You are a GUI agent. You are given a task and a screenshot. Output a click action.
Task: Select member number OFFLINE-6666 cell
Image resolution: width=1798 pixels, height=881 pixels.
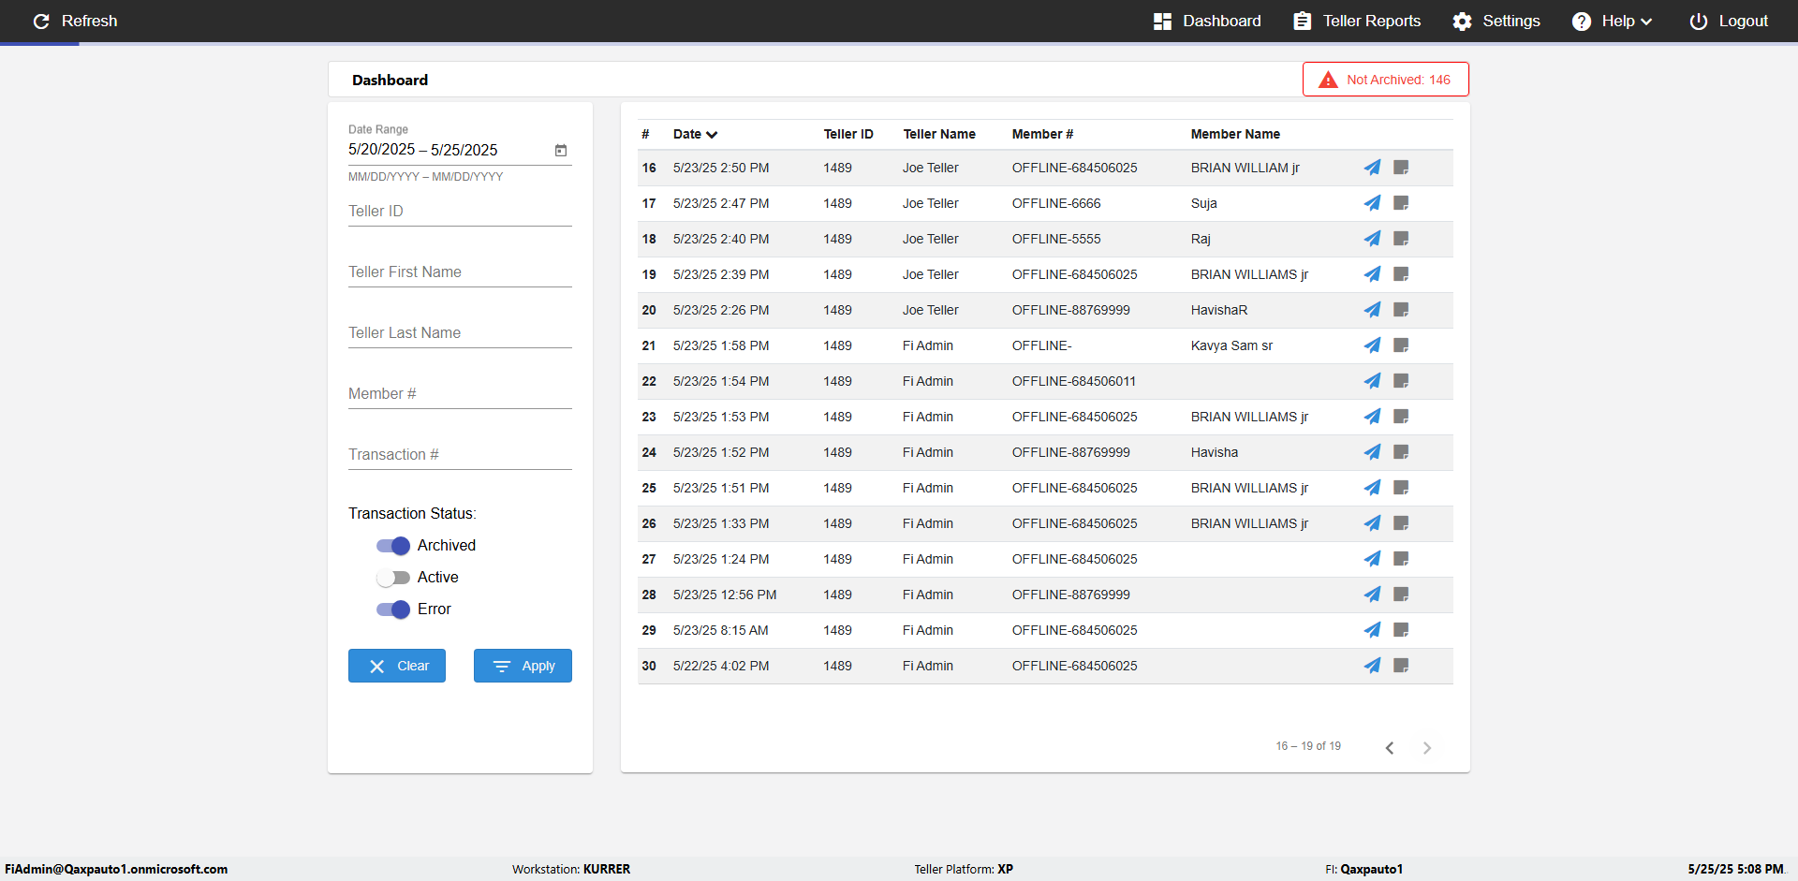1056,203
